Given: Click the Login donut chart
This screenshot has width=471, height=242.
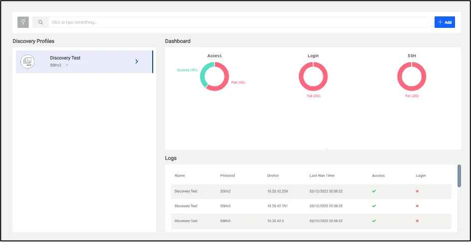Looking at the screenshot, I should pyautogui.click(x=313, y=77).
